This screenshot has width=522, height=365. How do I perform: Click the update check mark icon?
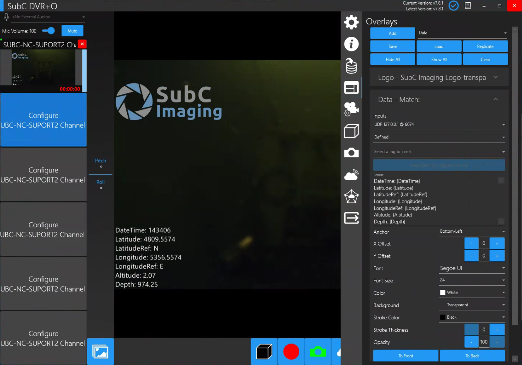(453, 6)
